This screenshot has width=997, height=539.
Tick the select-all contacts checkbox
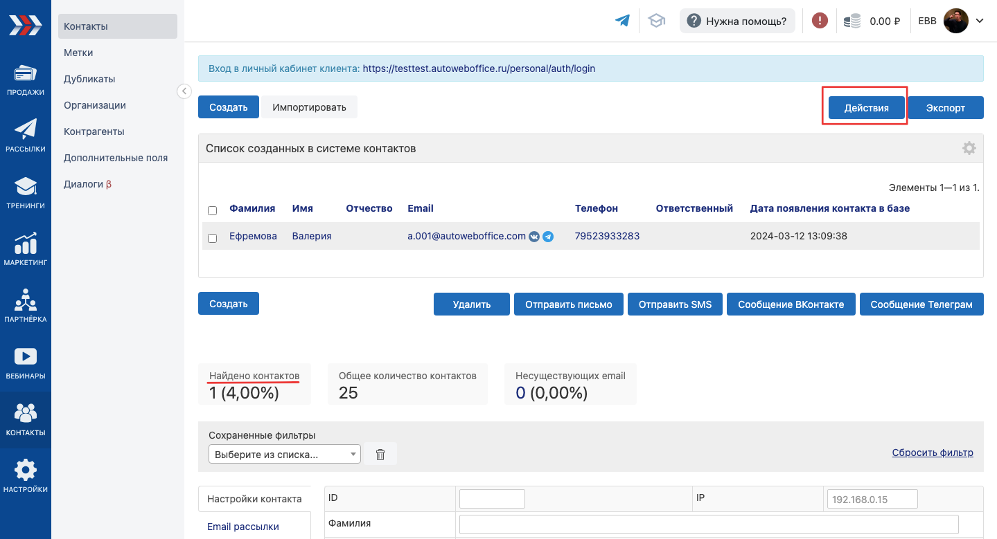pos(213,210)
